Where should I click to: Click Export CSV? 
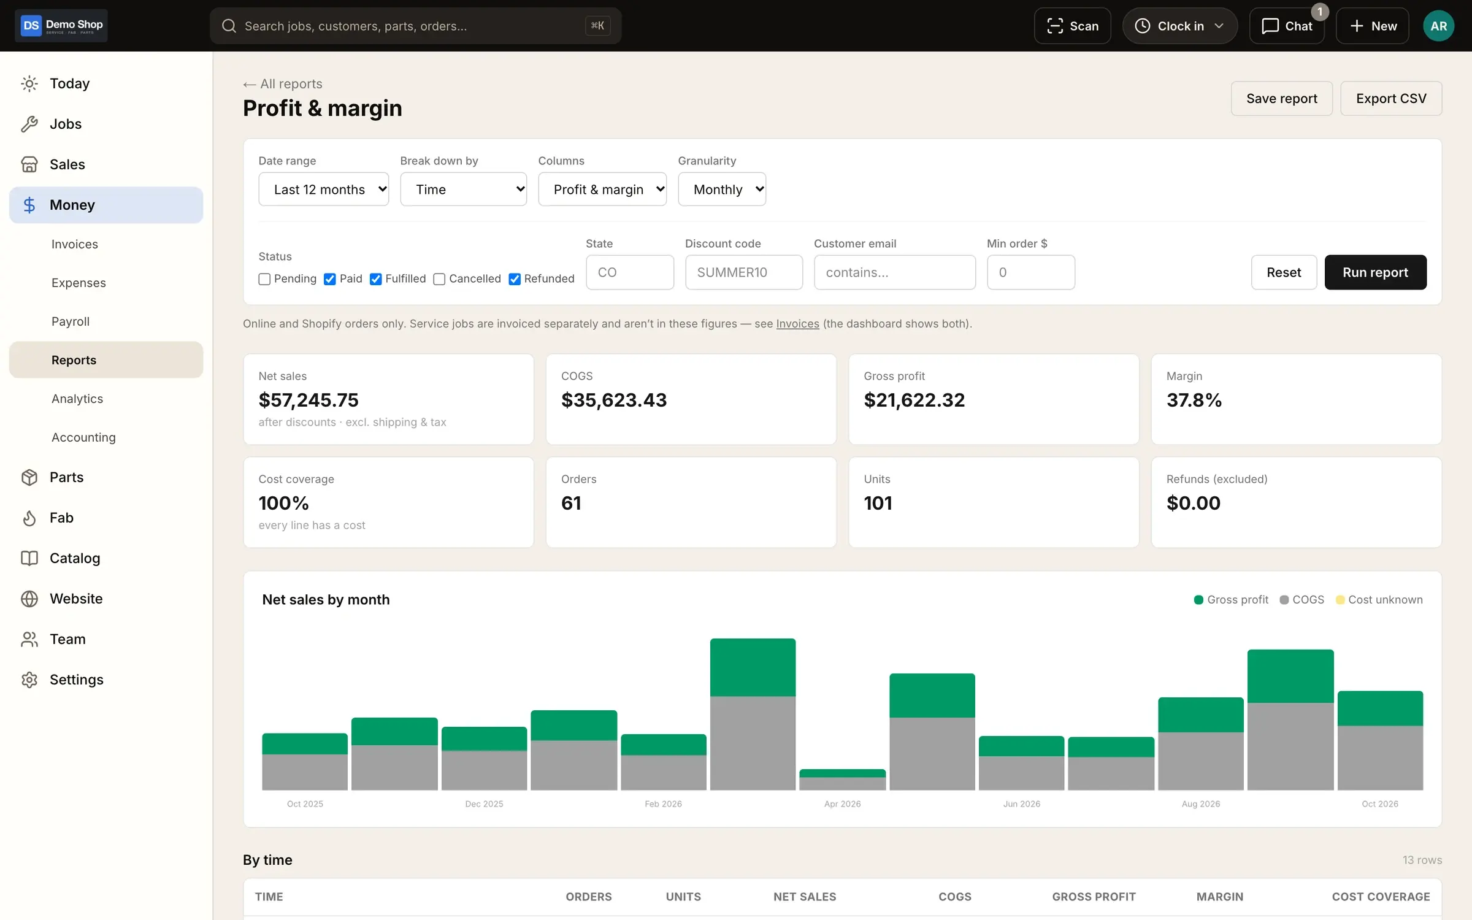tap(1391, 98)
